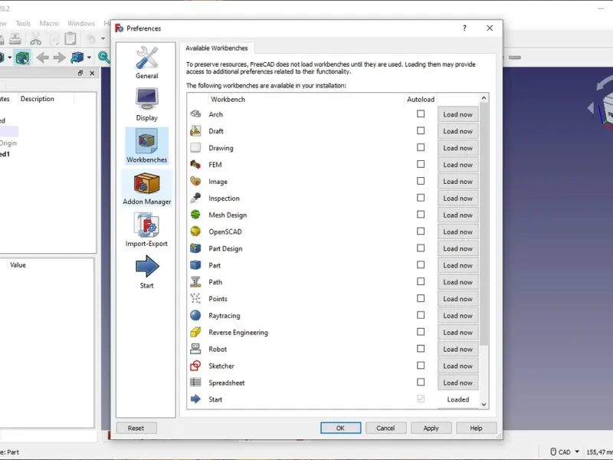
Task: Click Cancel in Preferences dialog
Action: (385, 428)
